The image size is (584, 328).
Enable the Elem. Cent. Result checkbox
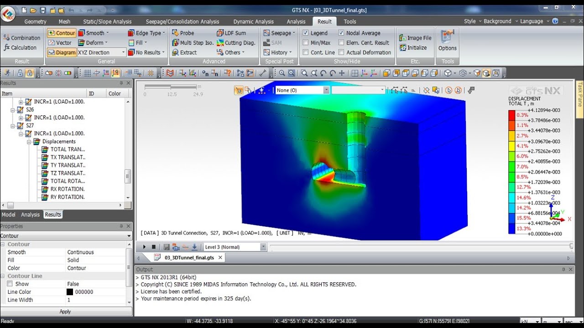[x=341, y=42]
